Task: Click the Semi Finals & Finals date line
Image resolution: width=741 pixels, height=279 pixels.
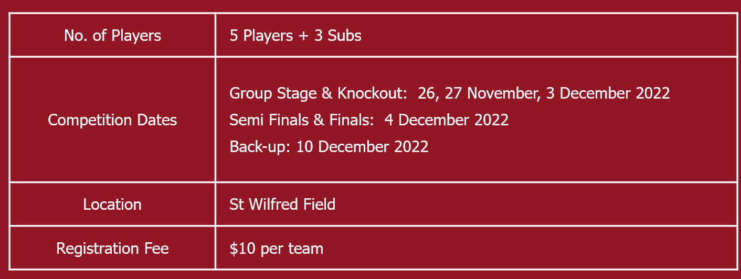Action: 369,120
